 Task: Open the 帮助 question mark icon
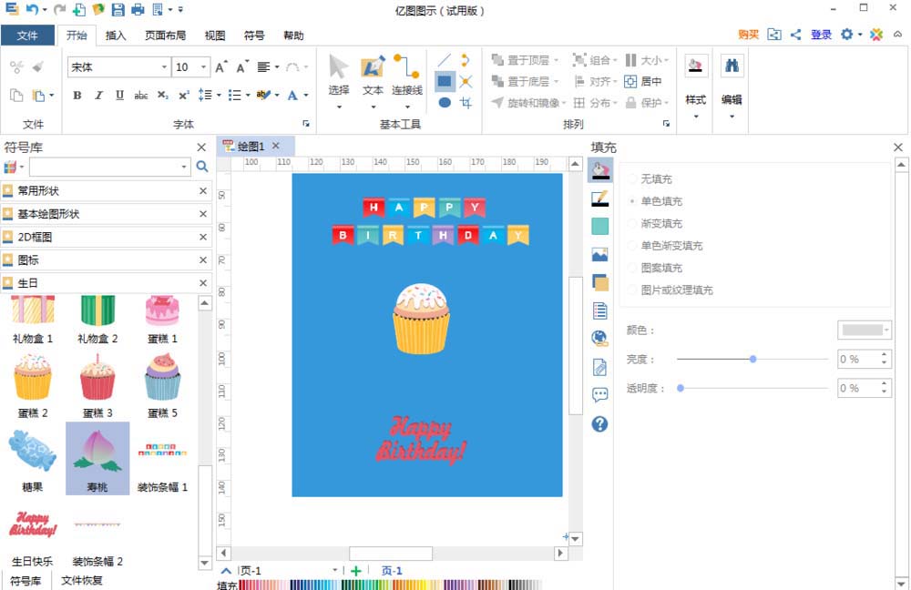point(600,423)
